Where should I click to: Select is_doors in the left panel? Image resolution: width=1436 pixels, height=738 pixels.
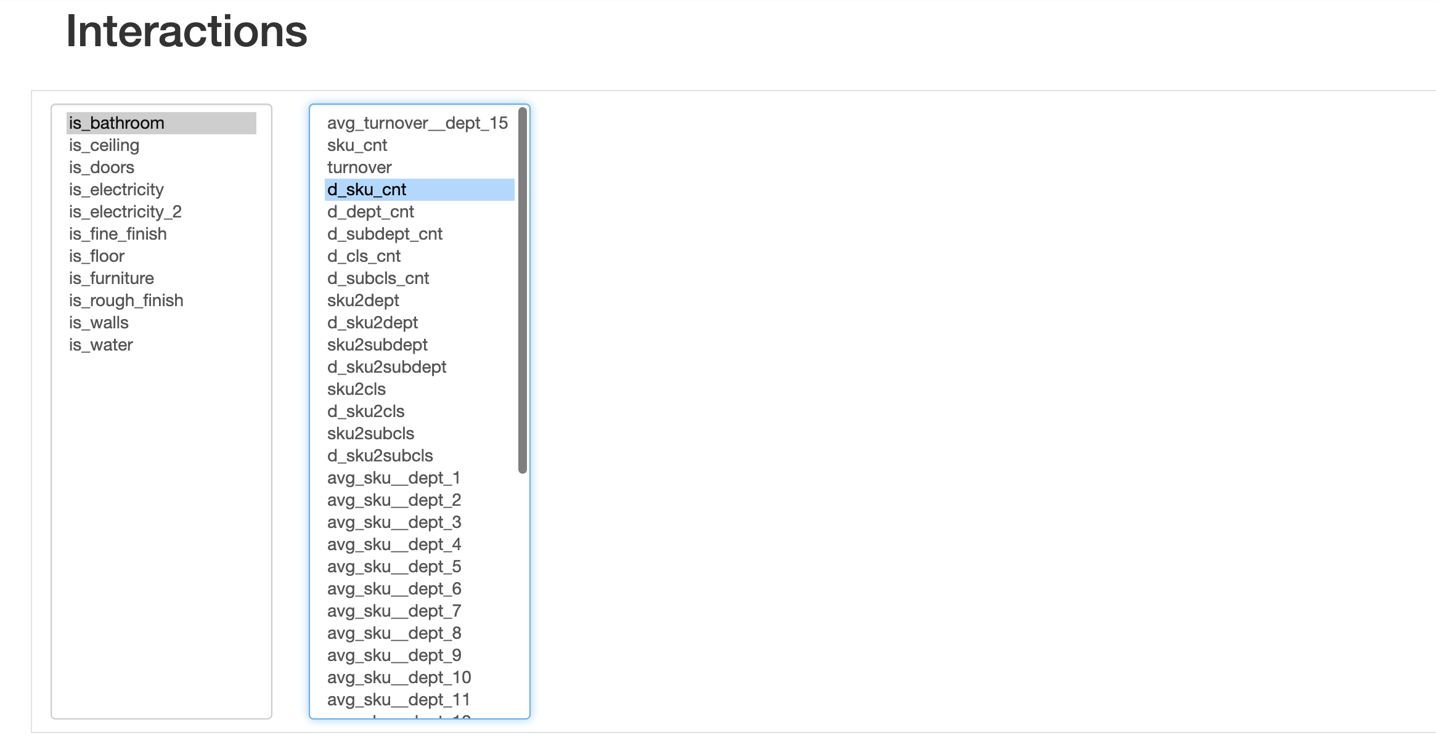(101, 167)
